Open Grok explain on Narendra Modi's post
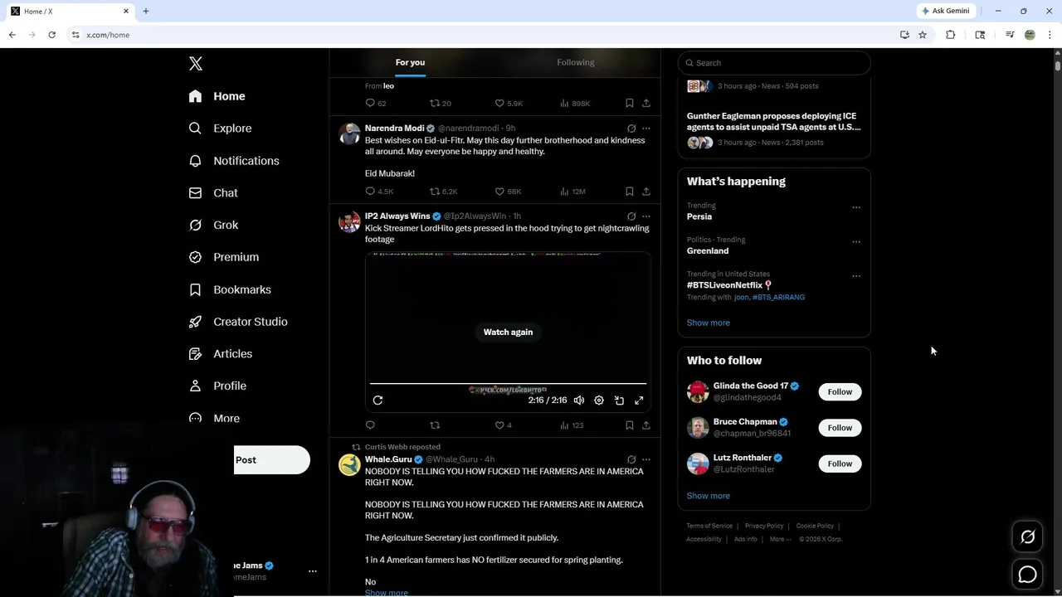 pos(631,129)
